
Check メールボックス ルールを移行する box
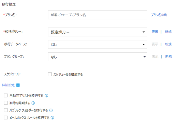[6, 118]
